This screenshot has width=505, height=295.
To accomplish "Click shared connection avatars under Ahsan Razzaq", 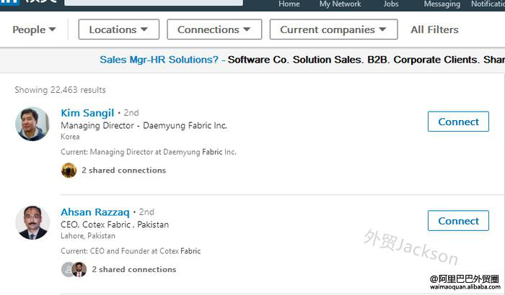I will tap(74, 269).
